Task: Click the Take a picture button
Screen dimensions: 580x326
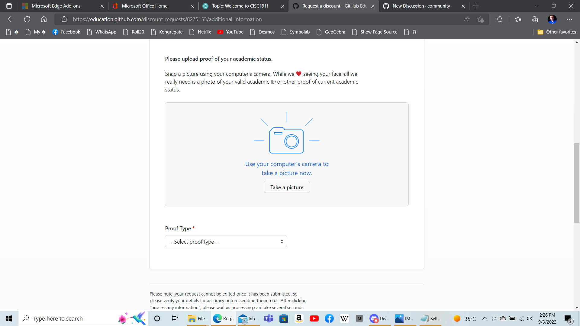Action: click(x=287, y=187)
